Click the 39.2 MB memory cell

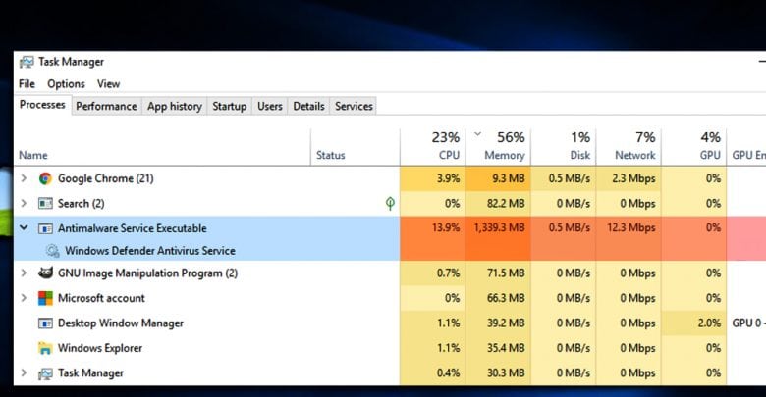tap(498, 323)
